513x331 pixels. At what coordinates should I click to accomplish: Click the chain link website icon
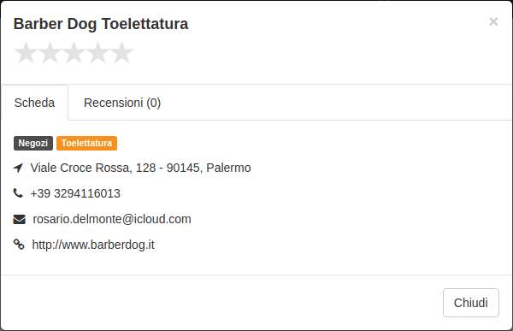[19, 245]
